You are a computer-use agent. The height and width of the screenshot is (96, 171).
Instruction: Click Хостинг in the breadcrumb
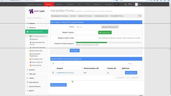73,16
